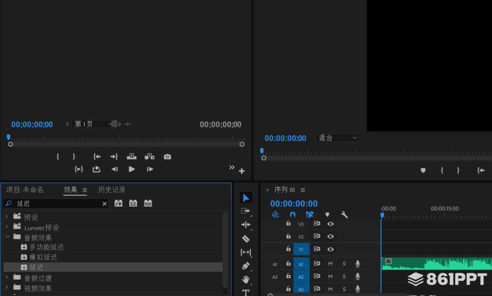The height and width of the screenshot is (296, 492).
Task: Click Export Frame camera icon in source monitor
Action: click(x=167, y=156)
